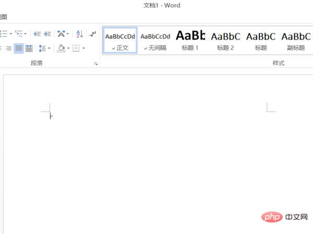The height and width of the screenshot is (234, 313).
Task: Click the multilevel list icon
Action: 19,34
